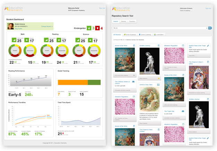Viewport: 217px width, 151px height.
Task: Show the Gooru Learning source tab
Action: coord(145,35)
